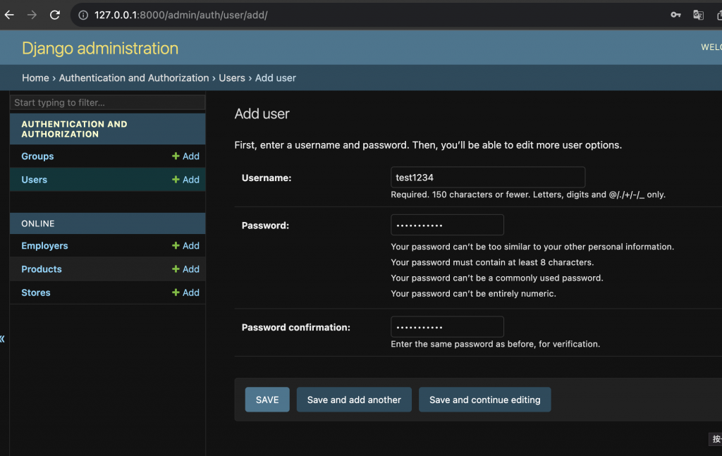Click the 'can't be entirely numeric' help text
The height and width of the screenshot is (456, 722).
(x=473, y=294)
